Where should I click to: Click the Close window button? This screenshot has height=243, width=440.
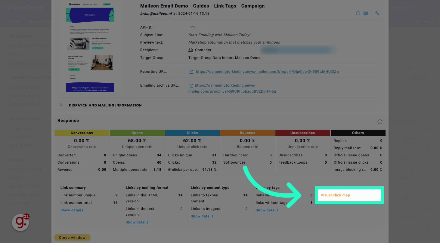point(72,237)
